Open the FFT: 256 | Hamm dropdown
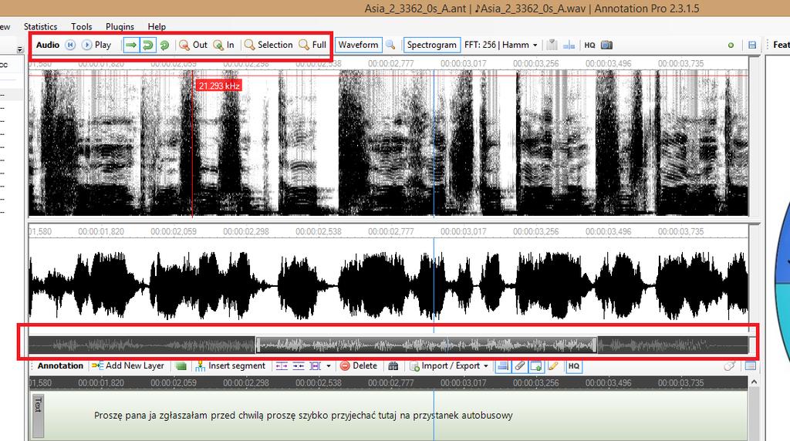Viewport: 790px width, 441px height. [x=501, y=45]
